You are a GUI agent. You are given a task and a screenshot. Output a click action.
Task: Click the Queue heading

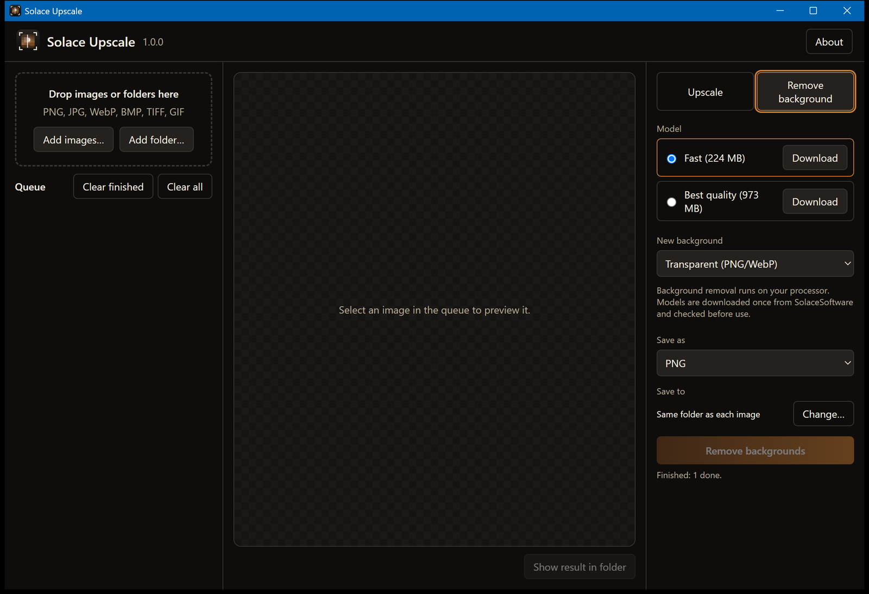[x=30, y=187]
